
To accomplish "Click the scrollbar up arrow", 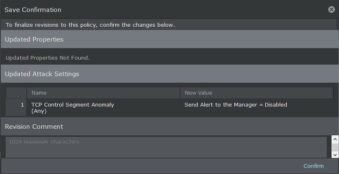I will tap(335, 139).
